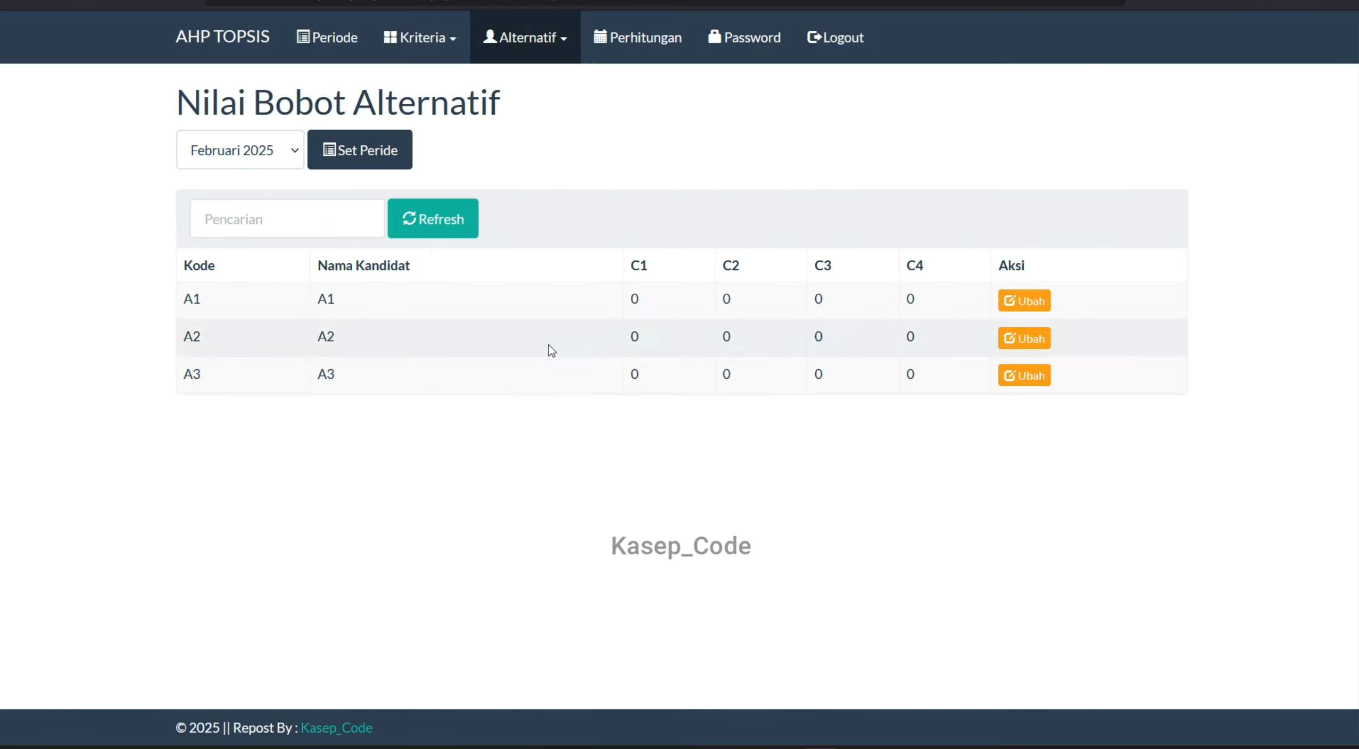Click the edit pencil icon in row A1

pos(1009,301)
